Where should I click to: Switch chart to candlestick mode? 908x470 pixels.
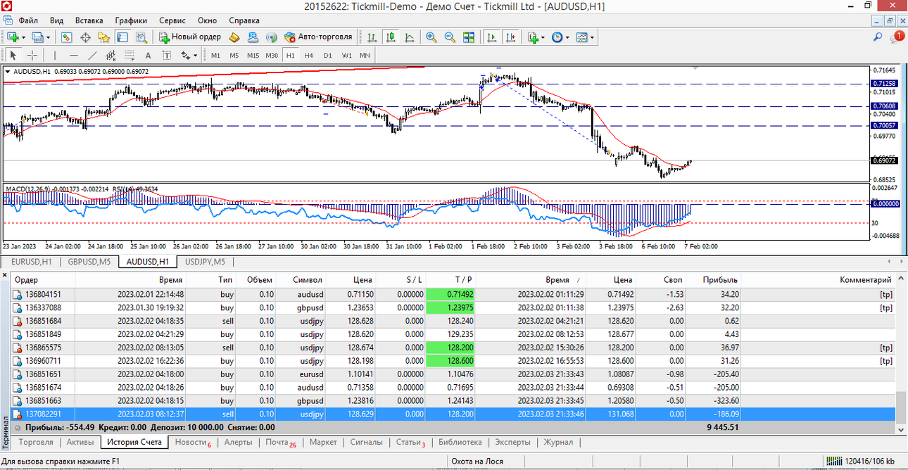pos(391,37)
